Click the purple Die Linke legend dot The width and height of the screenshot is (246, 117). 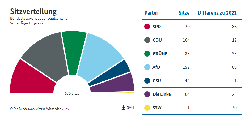point(147,94)
